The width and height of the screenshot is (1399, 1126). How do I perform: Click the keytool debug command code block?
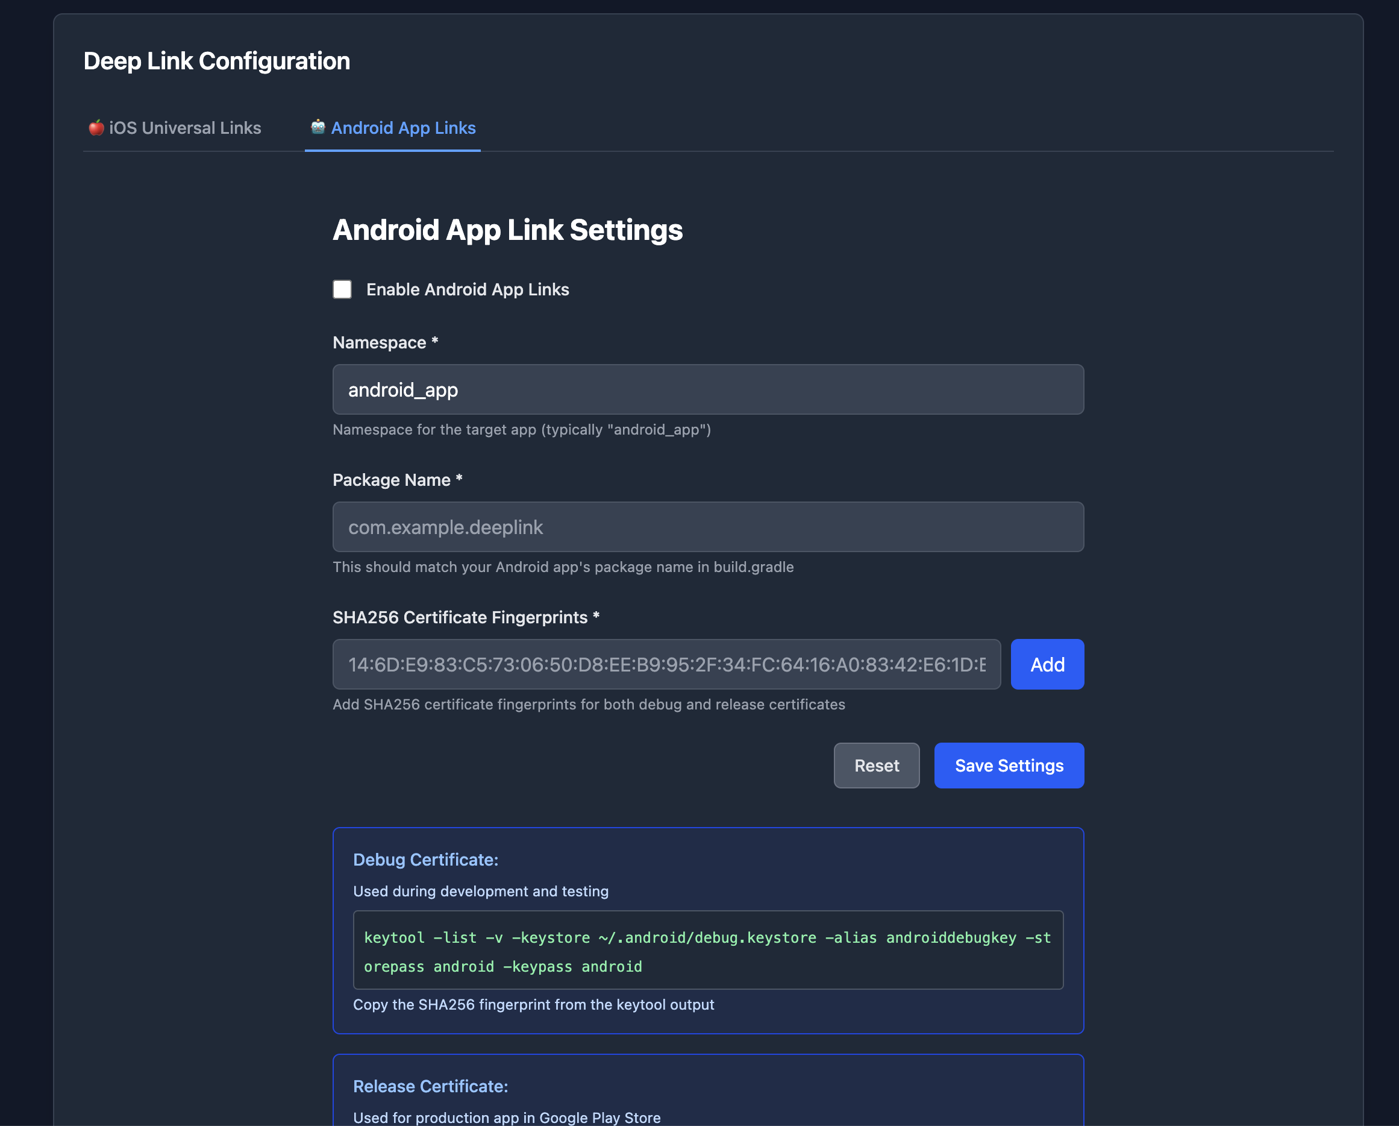(x=707, y=951)
